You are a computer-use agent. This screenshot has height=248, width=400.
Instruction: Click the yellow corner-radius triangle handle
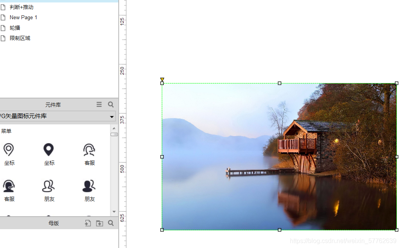[162, 79]
